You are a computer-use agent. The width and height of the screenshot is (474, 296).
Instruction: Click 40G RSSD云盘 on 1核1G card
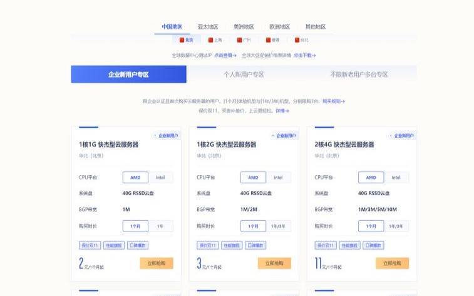pyautogui.click(x=138, y=193)
